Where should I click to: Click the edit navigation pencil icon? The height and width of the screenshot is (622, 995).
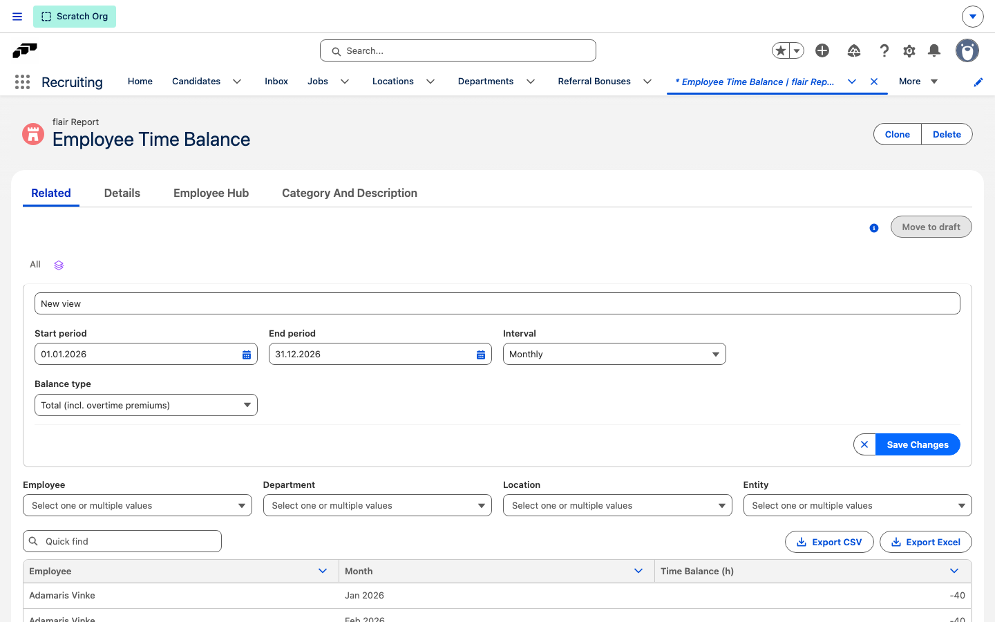pos(978,82)
